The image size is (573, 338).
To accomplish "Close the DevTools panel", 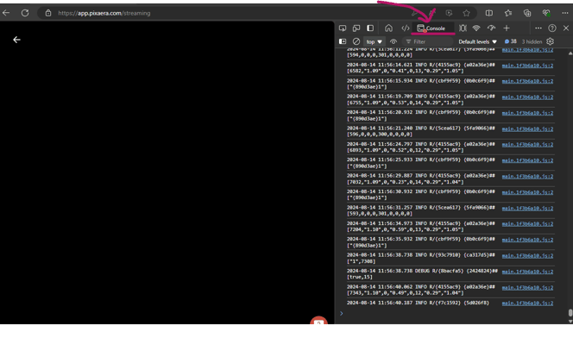I will click(566, 28).
